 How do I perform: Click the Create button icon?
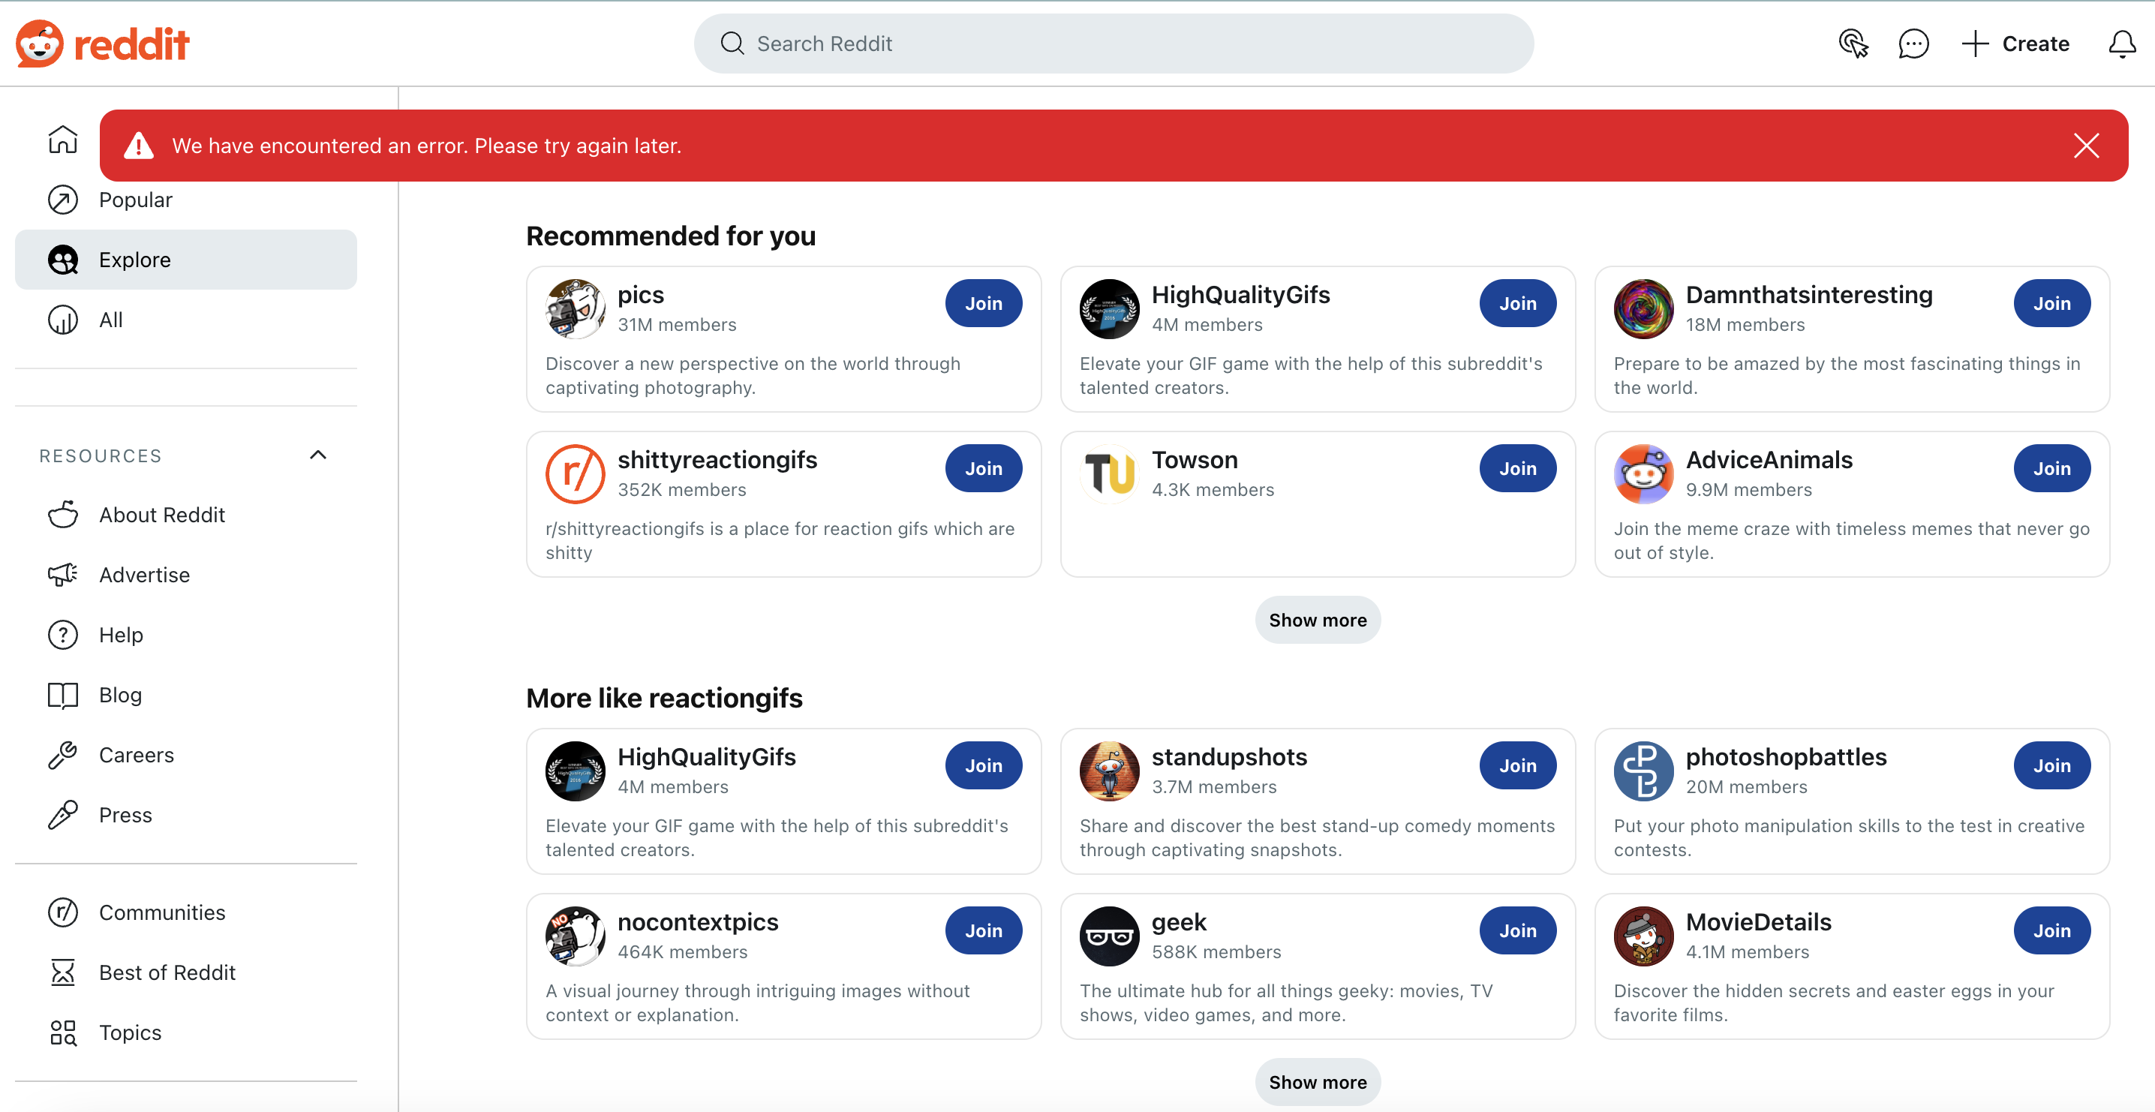point(1975,43)
